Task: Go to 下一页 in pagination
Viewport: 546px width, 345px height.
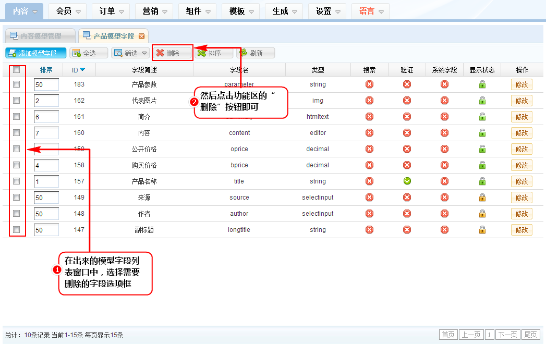Action: tap(507, 335)
